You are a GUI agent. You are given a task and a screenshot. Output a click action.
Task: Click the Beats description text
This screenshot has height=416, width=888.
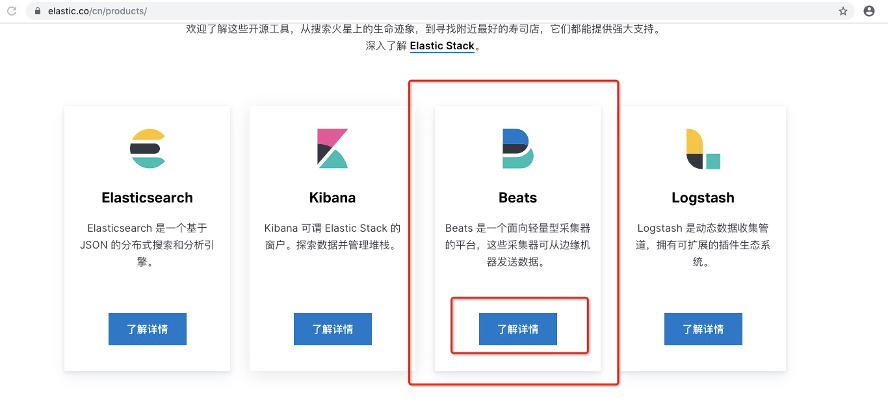click(x=517, y=245)
